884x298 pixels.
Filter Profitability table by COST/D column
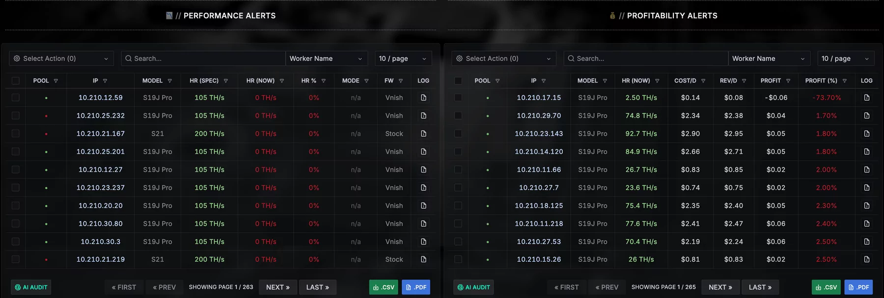[x=703, y=81]
